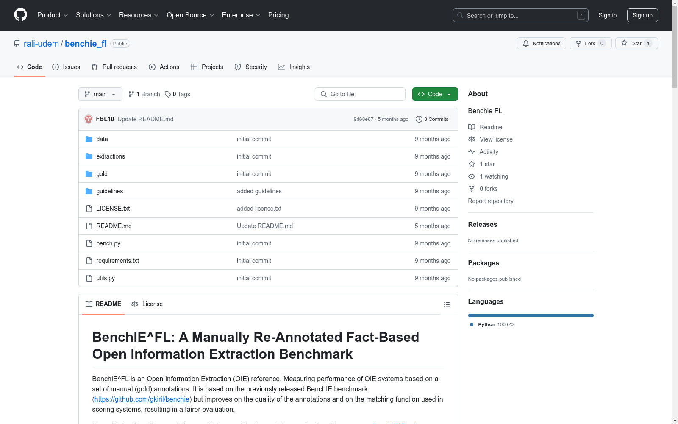
Task: Click the Sign up button
Action: point(642,15)
